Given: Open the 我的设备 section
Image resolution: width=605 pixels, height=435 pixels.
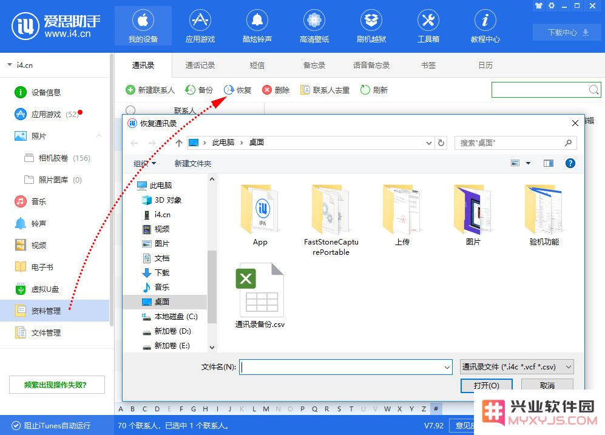Looking at the screenshot, I should pyautogui.click(x=143, y=26).
